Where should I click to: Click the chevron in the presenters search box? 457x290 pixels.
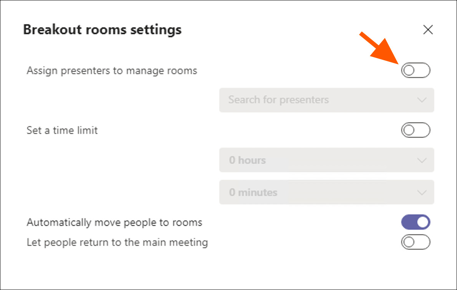(422, 100)
